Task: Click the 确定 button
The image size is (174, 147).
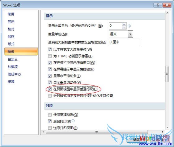Action: click(137, 140)
